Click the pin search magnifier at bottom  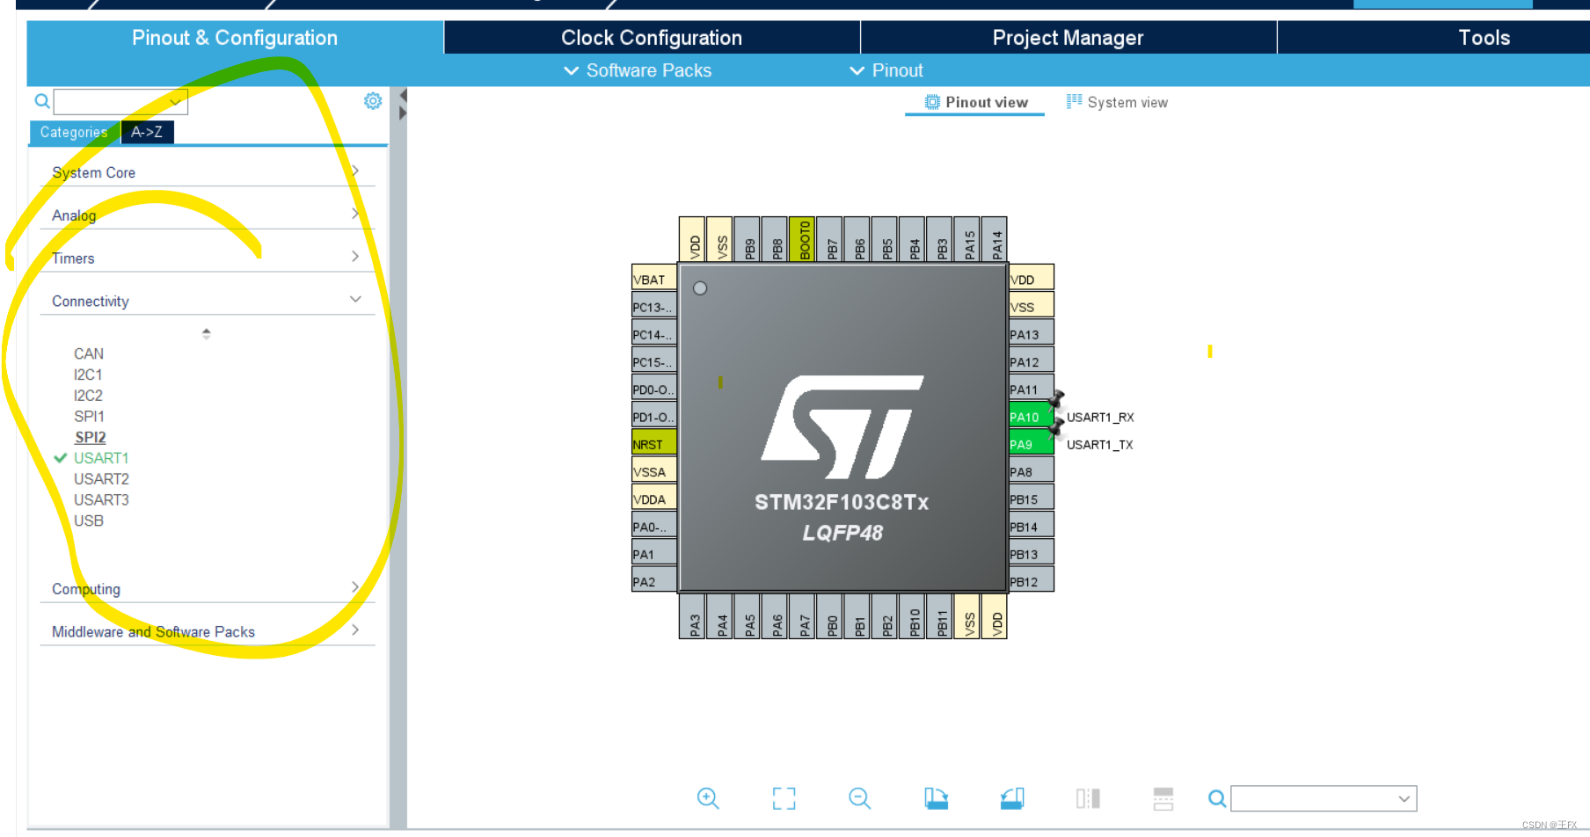click(1217, 798)
